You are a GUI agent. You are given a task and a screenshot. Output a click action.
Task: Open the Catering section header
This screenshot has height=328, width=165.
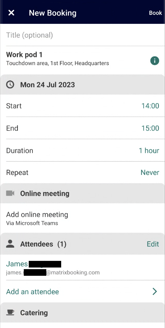coord(82,312)
